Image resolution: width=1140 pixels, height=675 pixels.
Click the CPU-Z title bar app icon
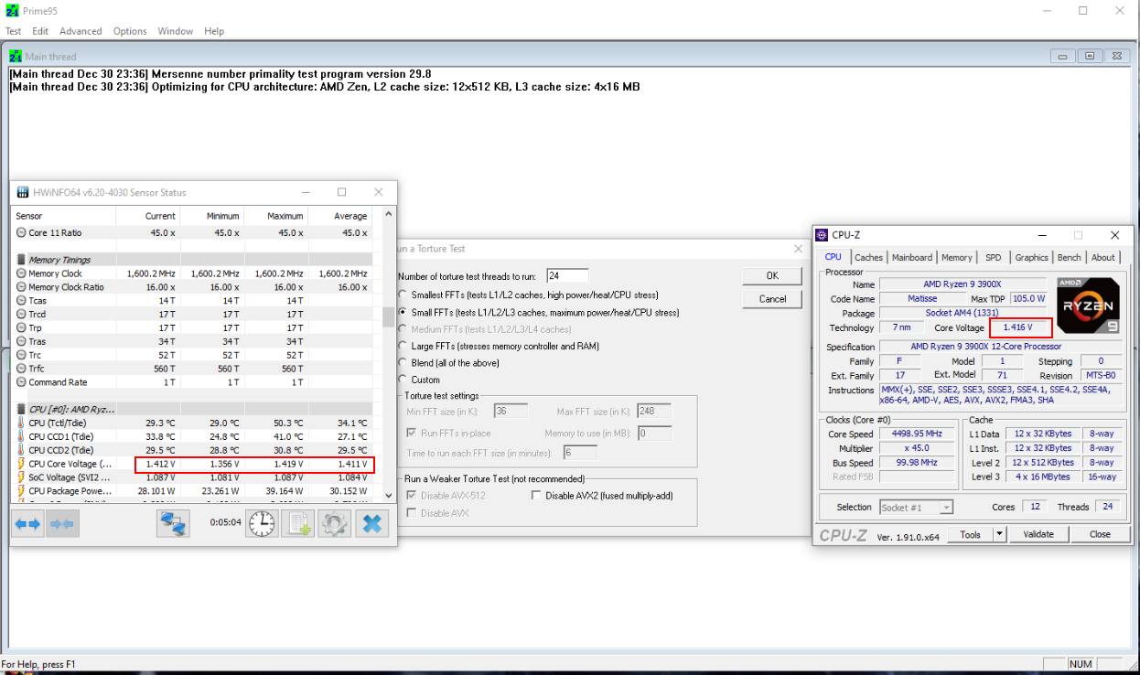tap(823, 235)
